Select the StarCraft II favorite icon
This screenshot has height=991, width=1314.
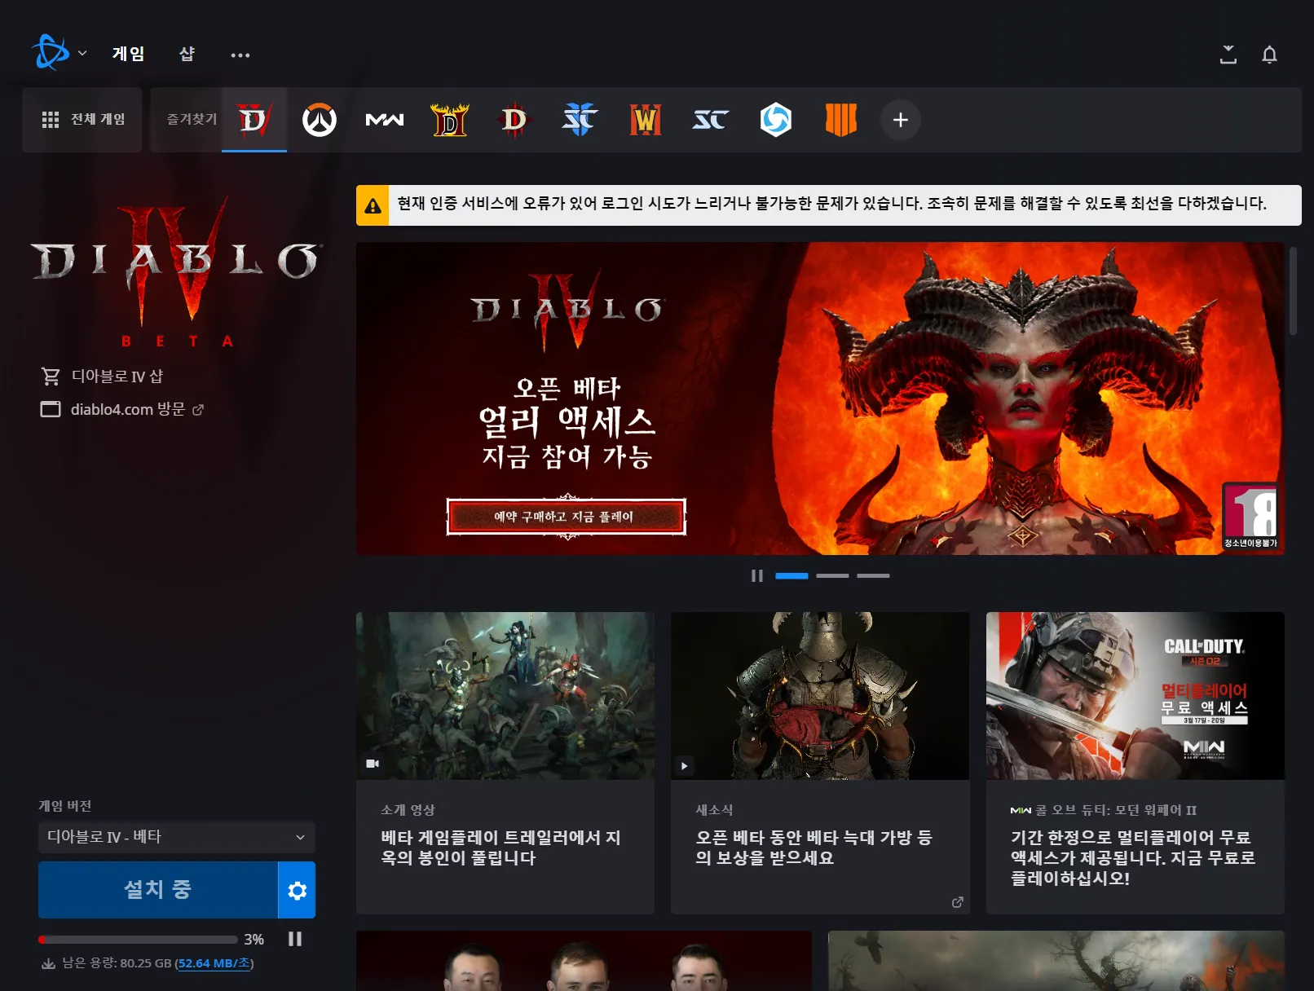580,120
